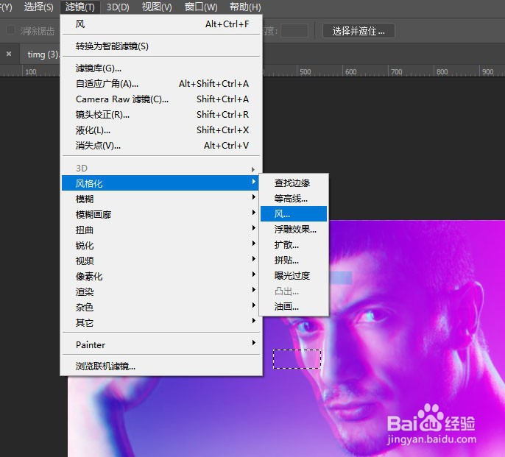This screenshot has height=457, width=505.
Task: Choose 浏览联机滤镜...
Action: (x=161, y=366)
